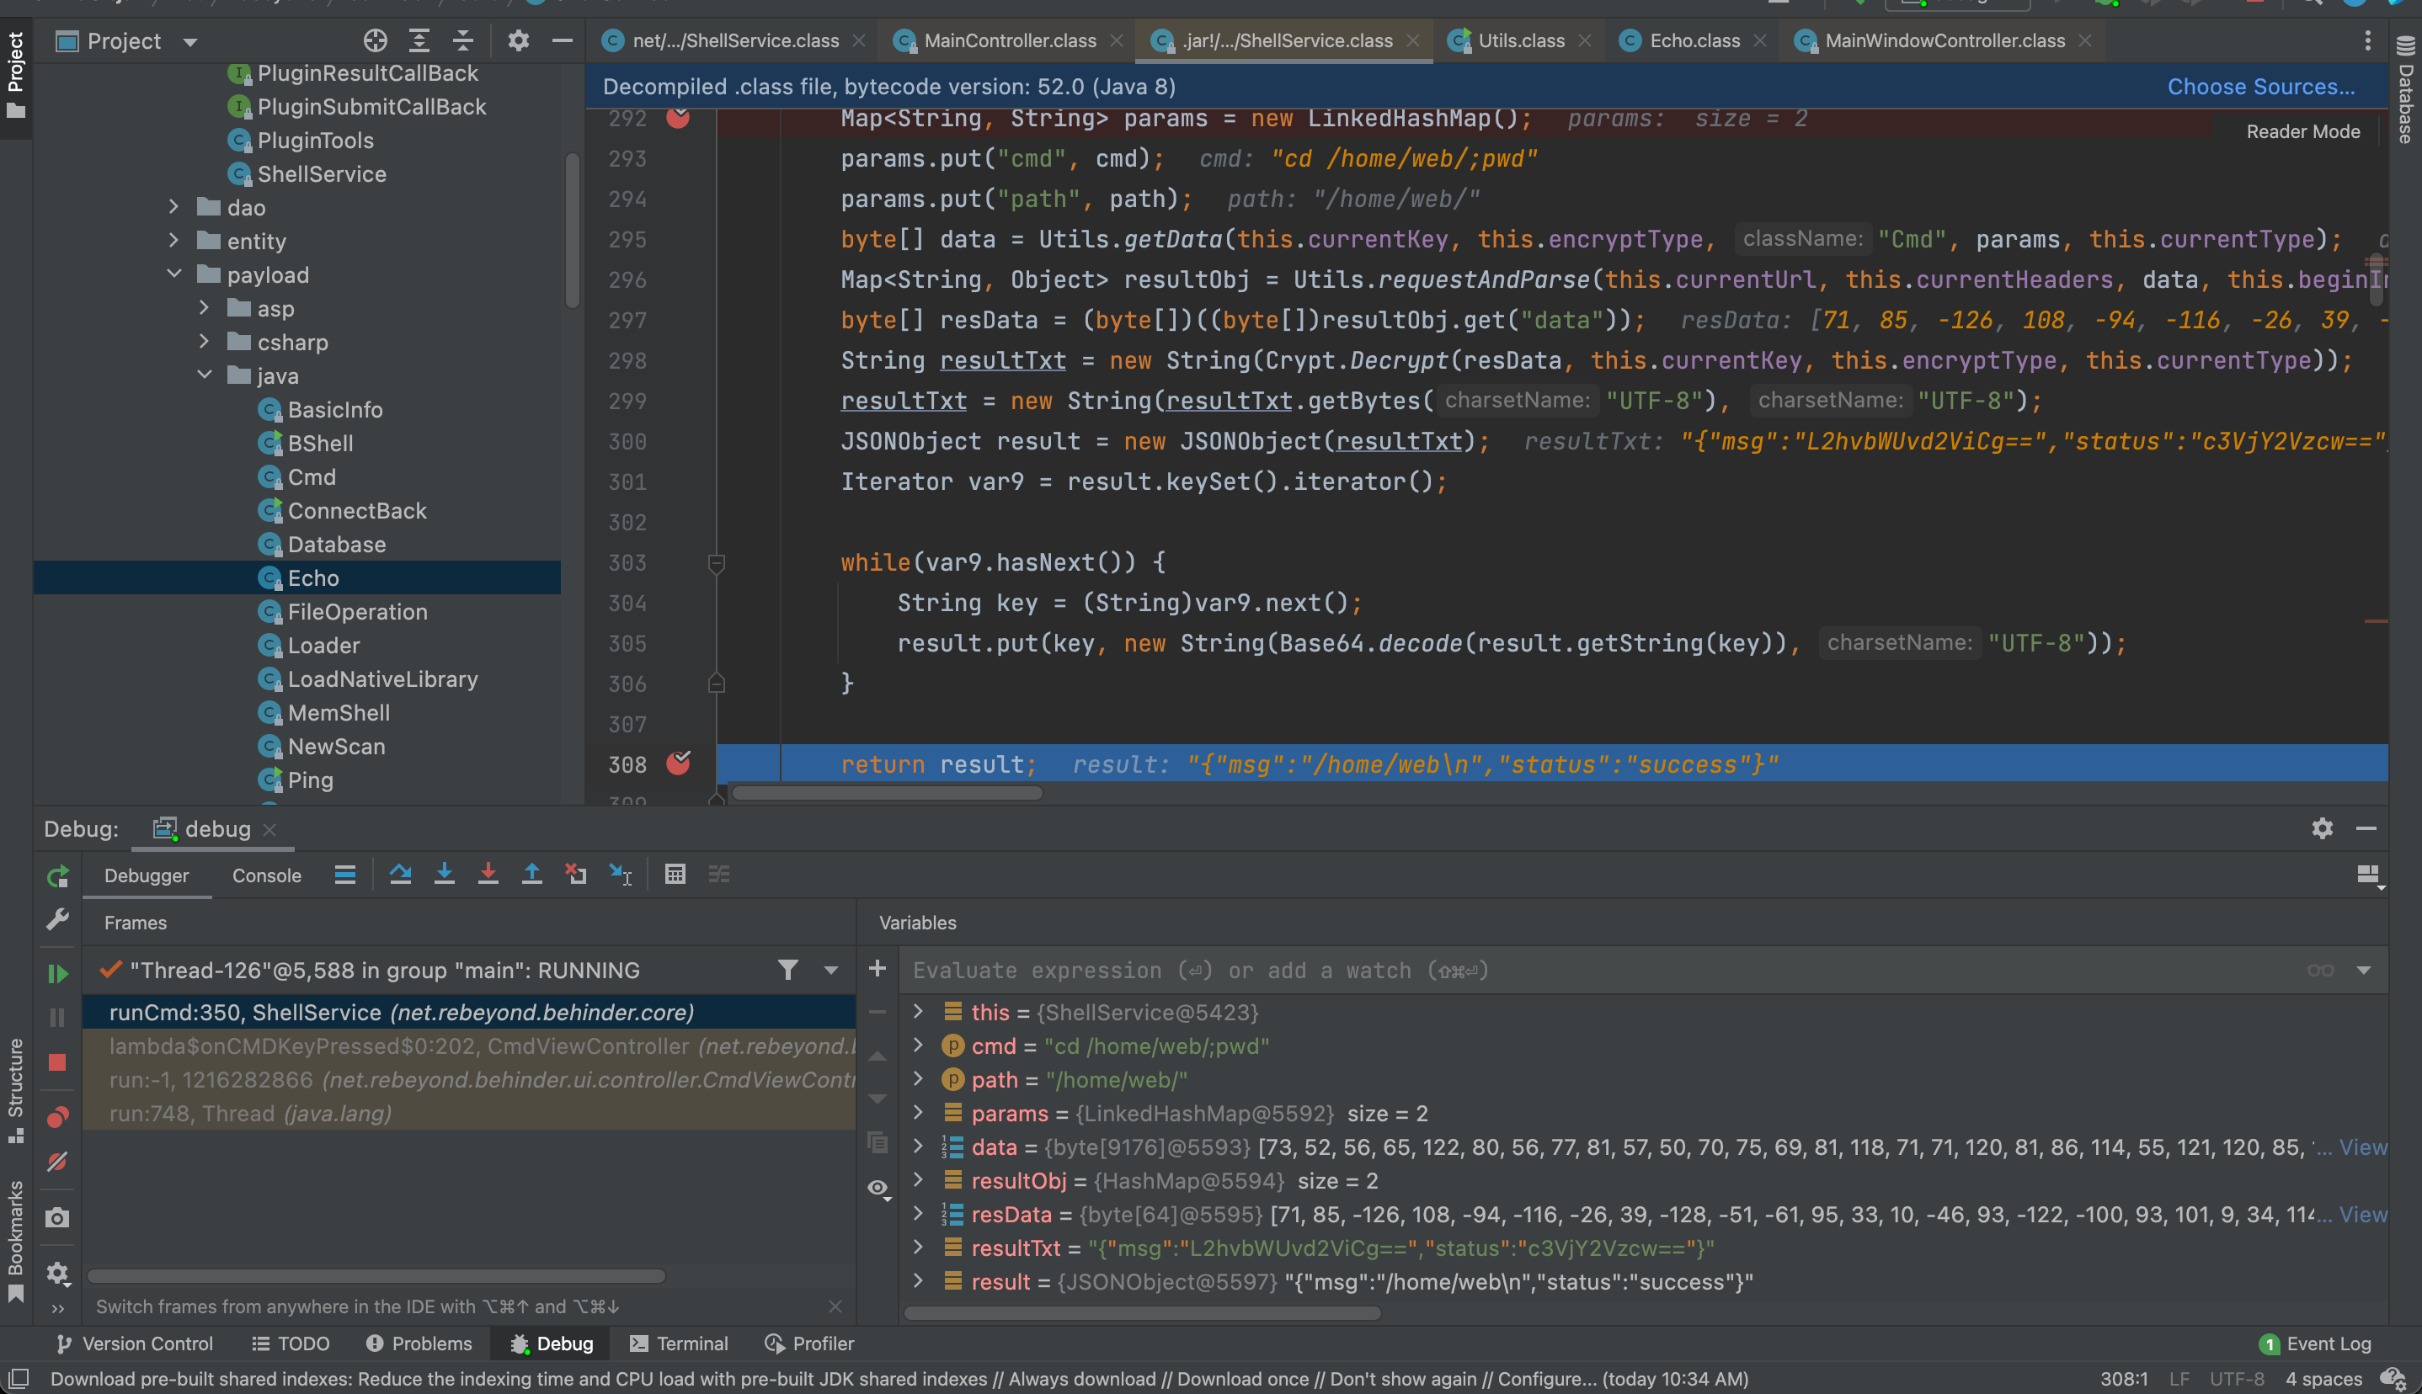Click the Rerun debug icon

(57, 876)
